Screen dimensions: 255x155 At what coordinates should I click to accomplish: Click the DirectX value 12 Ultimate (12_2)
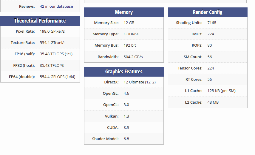coord(140,82)
